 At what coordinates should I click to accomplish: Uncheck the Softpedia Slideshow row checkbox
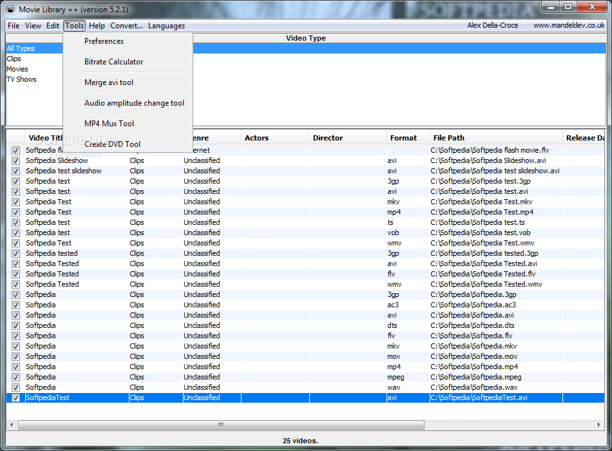[x=15, y=161]
